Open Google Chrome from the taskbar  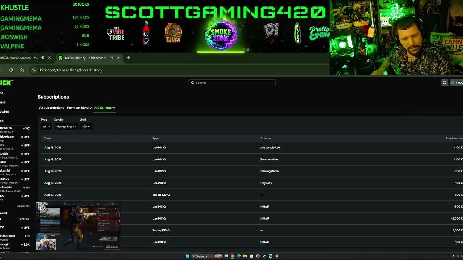tap(233, 256)
